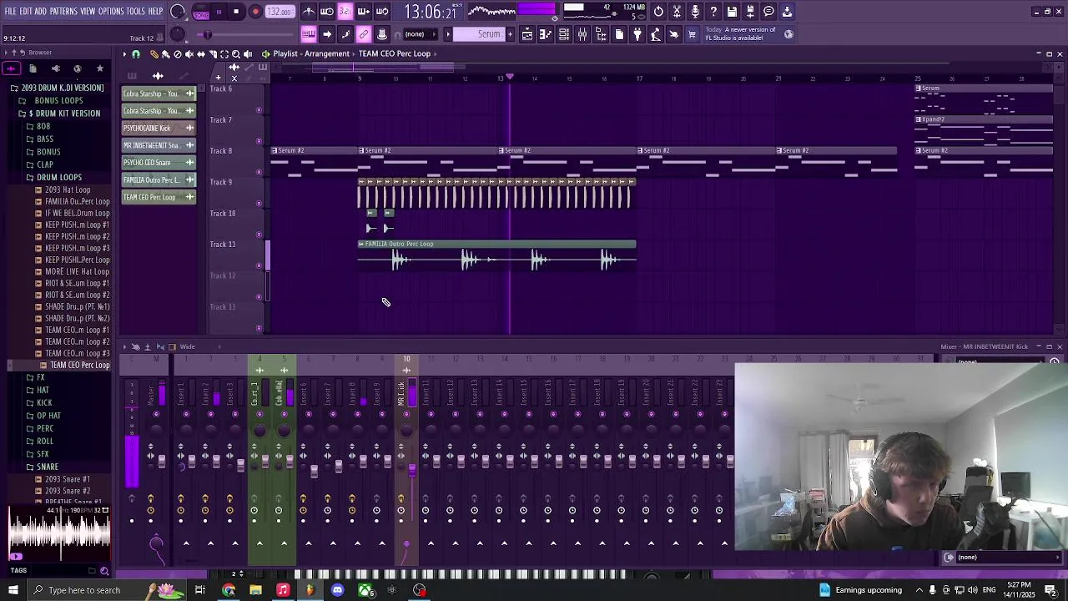Click the save project floppy icon

732,12
